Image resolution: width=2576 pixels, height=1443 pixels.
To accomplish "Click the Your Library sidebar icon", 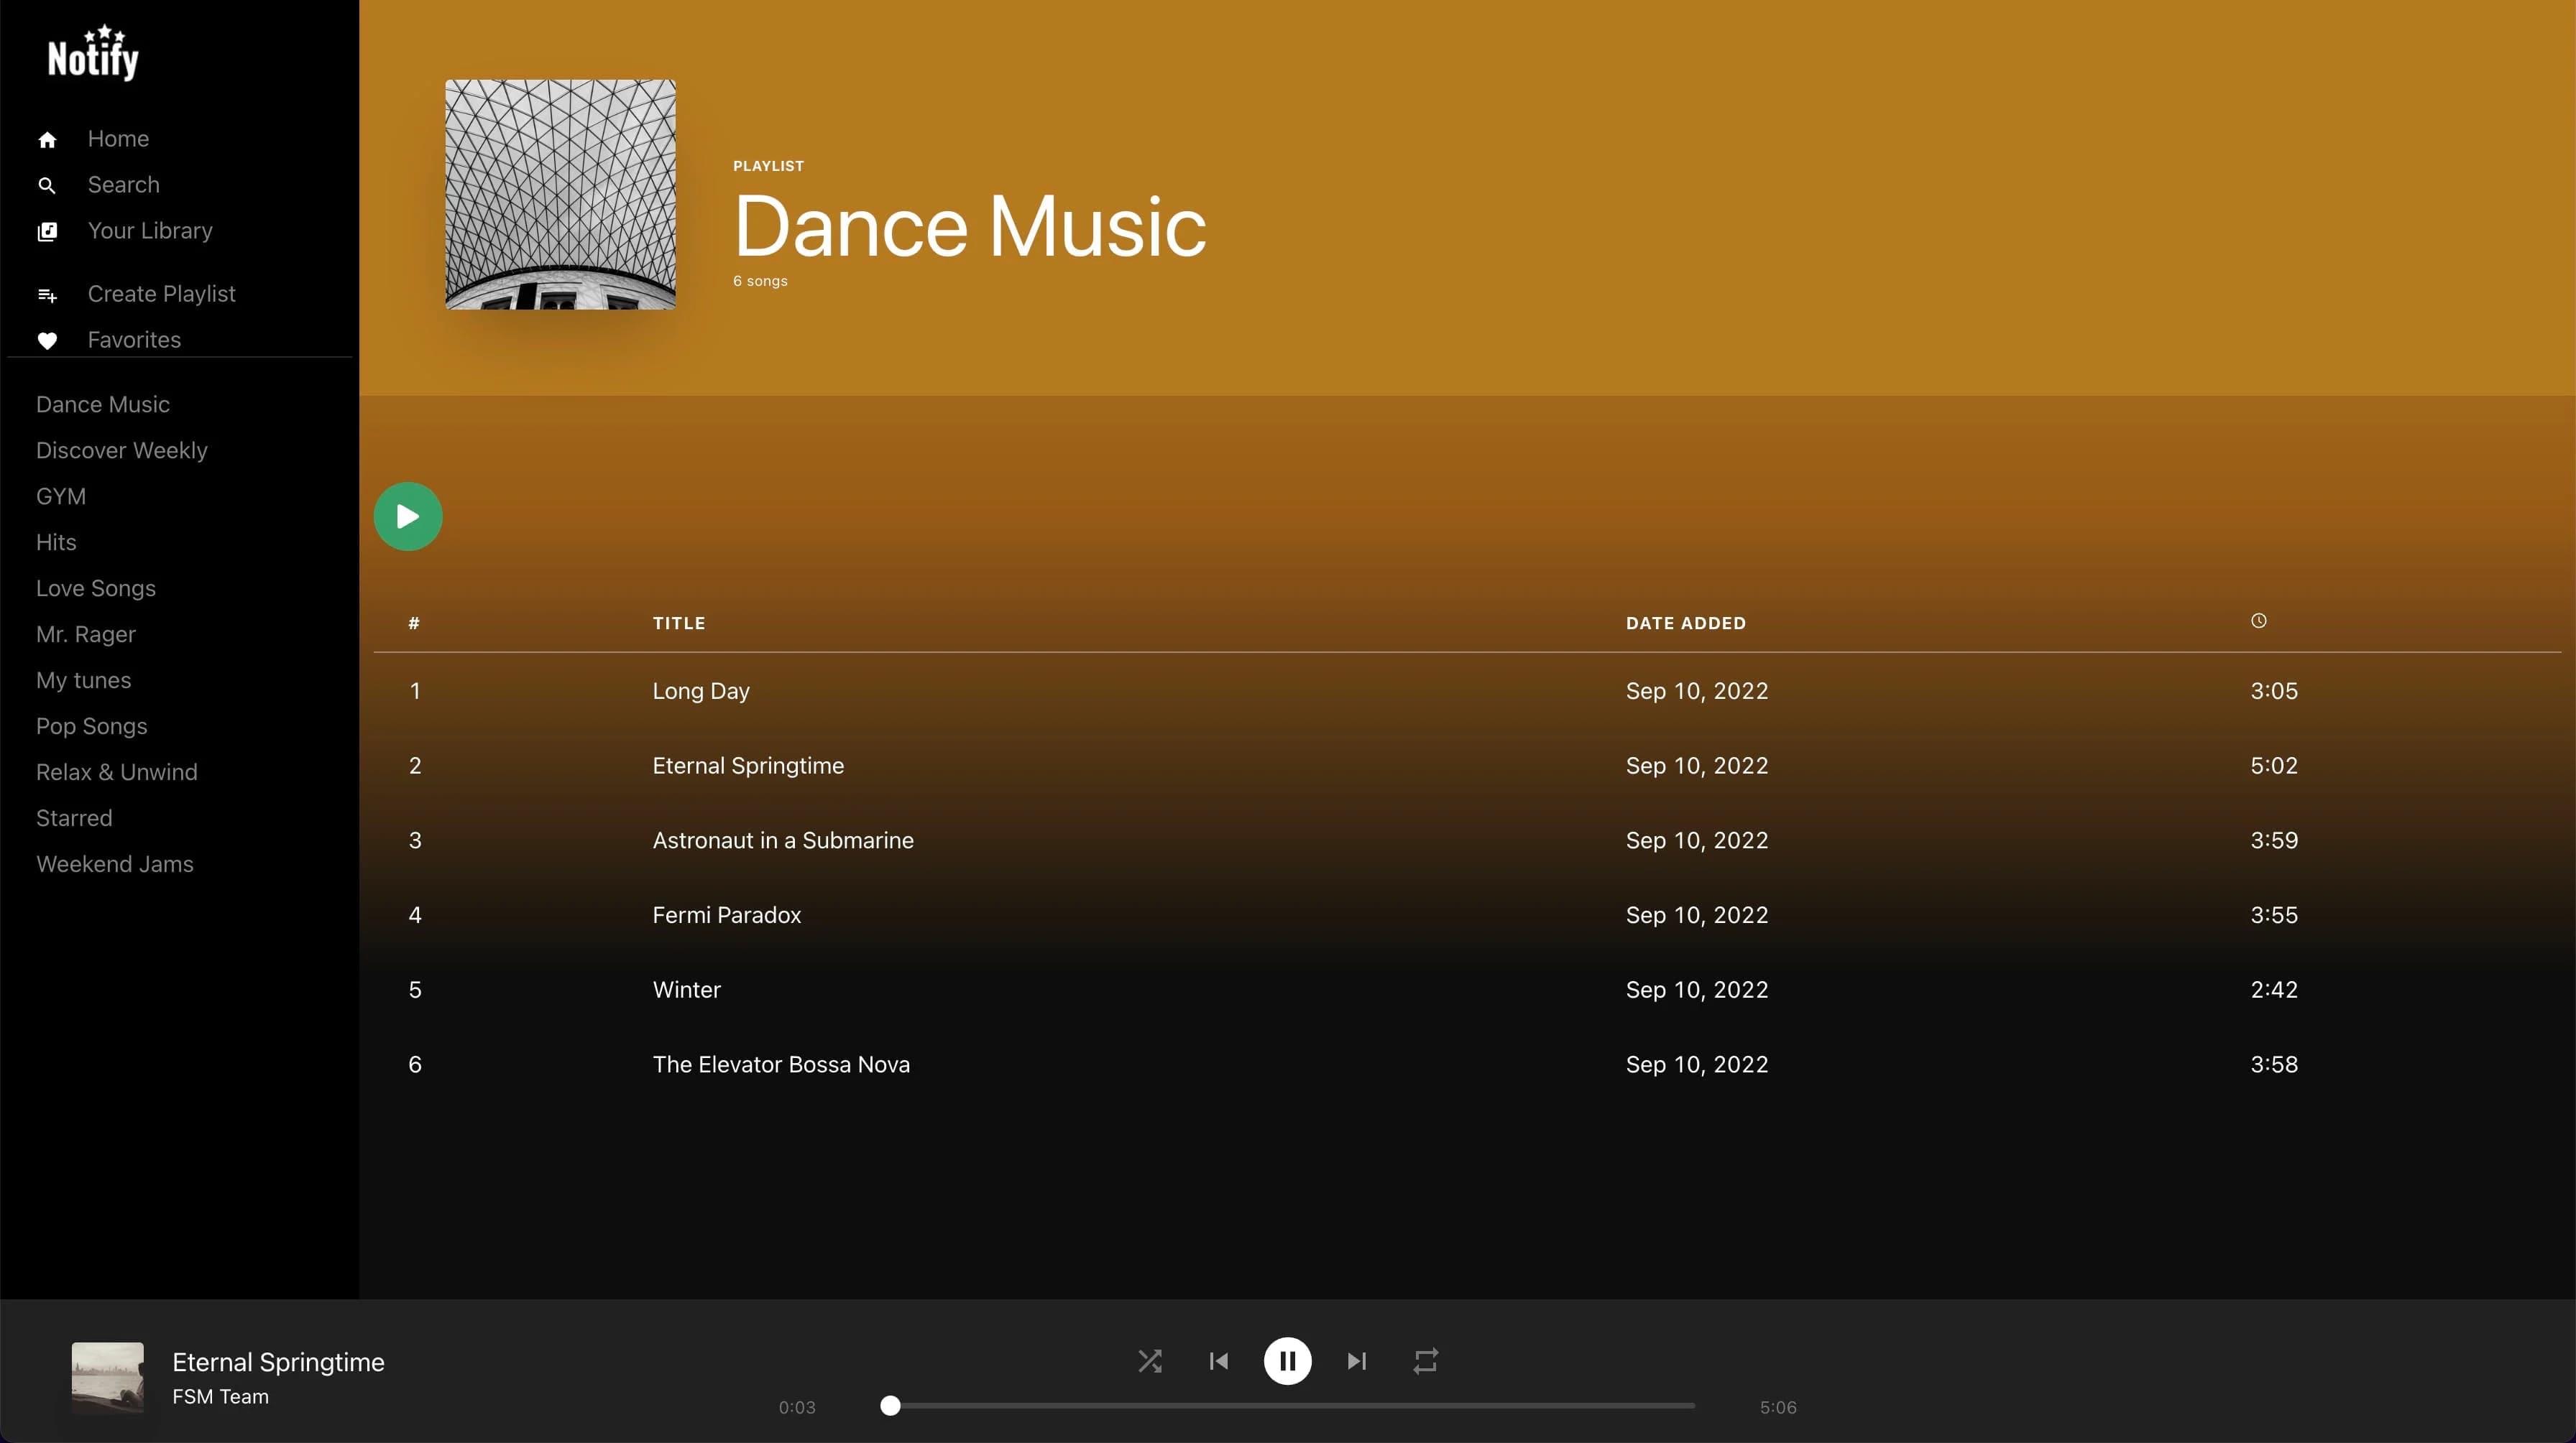I will [47, 230].
